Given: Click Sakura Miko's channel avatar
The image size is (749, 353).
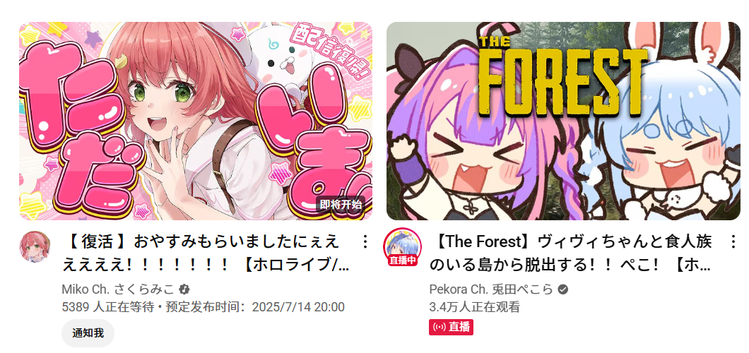Looking at the screenshot, I should (35, 246).
